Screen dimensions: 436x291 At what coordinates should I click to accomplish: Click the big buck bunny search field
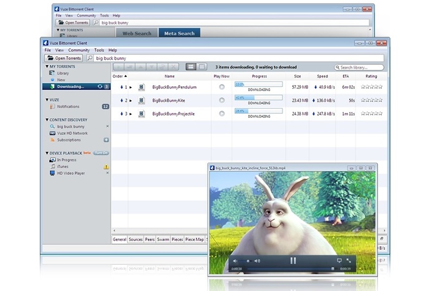coord(239,58)
